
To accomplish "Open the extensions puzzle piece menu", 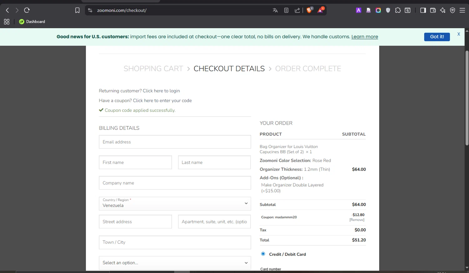I will tap(398, 10).
